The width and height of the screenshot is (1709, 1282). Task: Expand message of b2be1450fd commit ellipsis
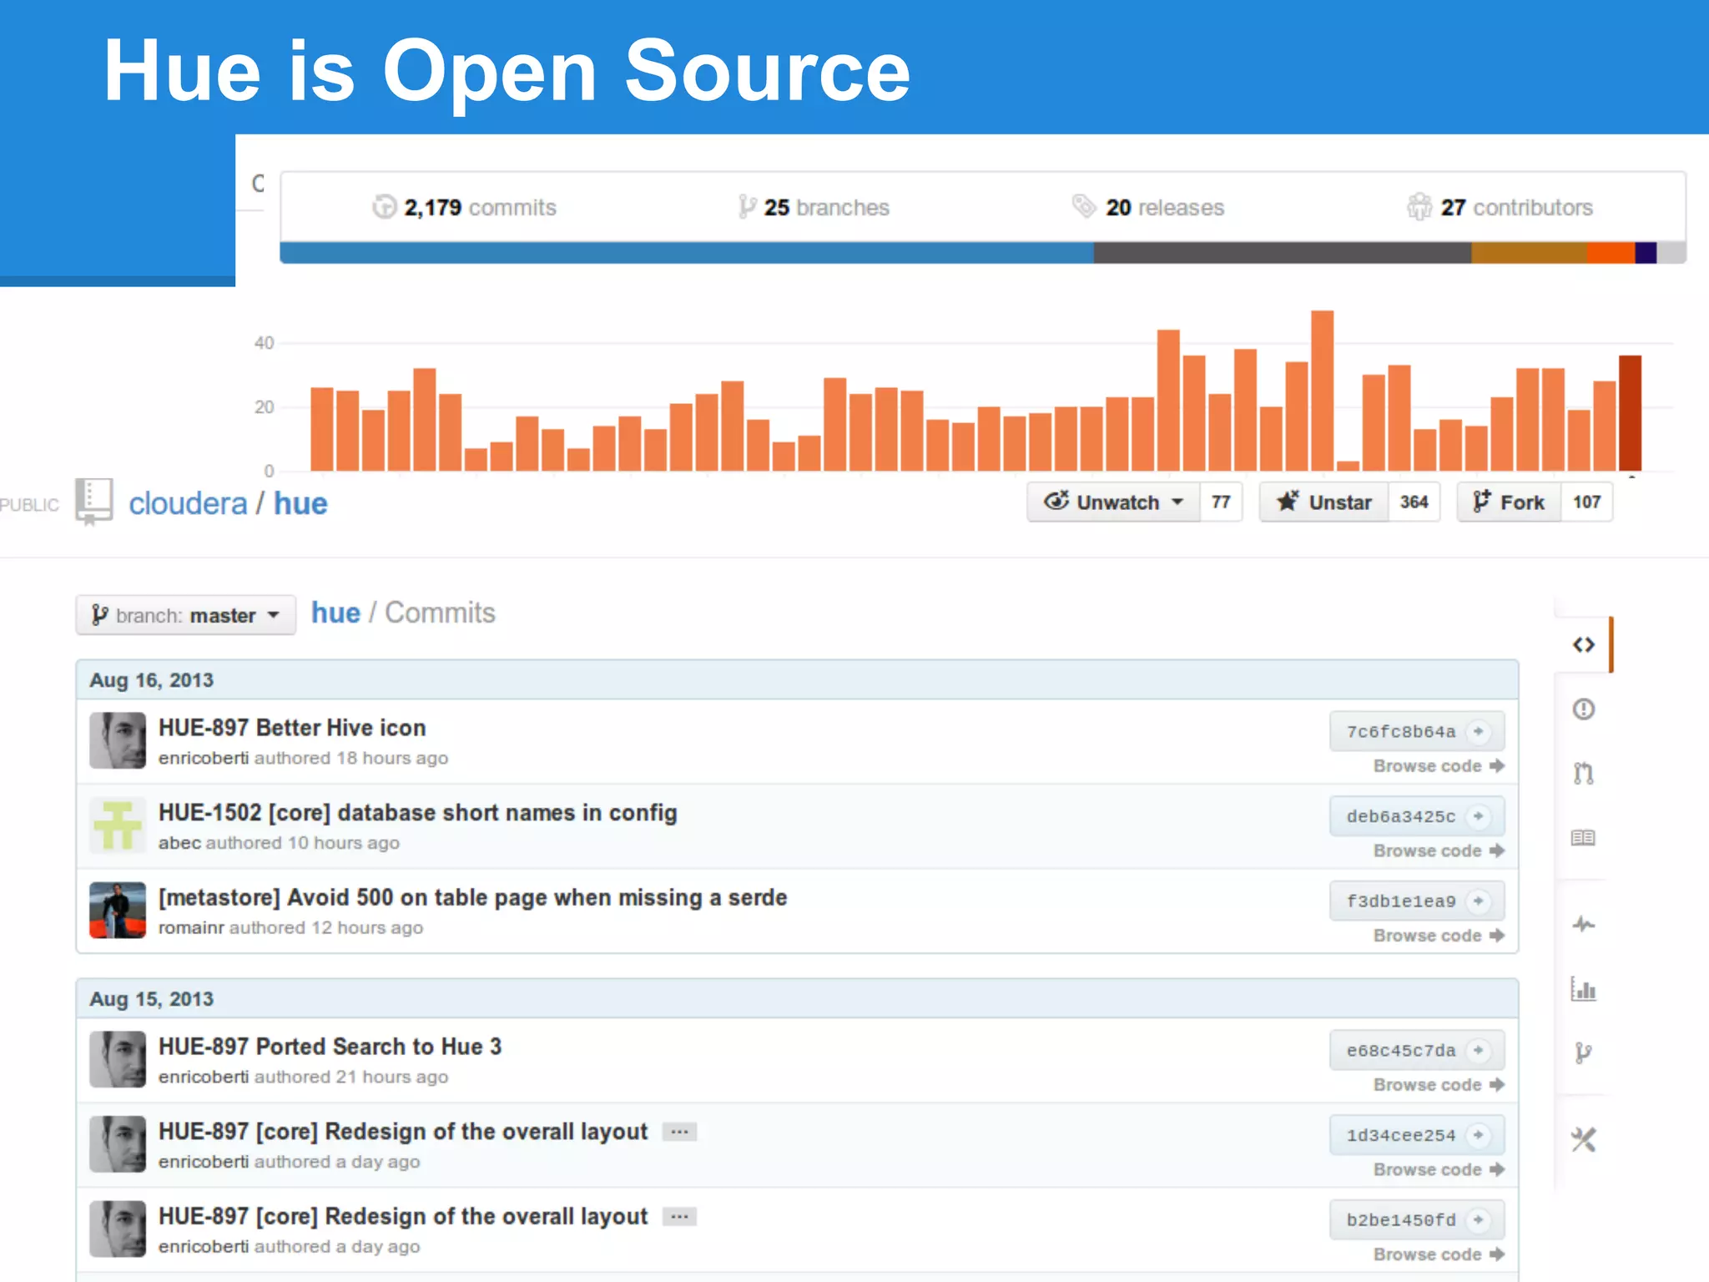click(680, 1217)
